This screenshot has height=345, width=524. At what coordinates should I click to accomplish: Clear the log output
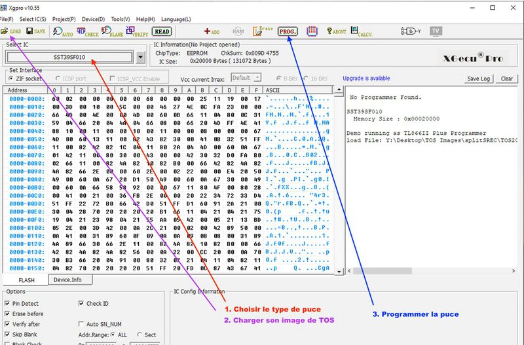[x=506, y=79]
